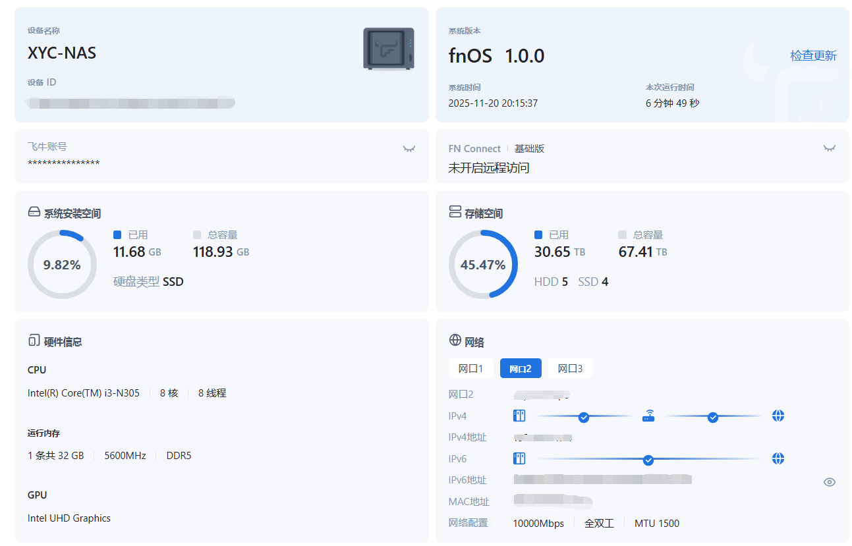Click the 硬件信息 header icon
This screenshot has height=546, width=852.
coord(34,341)
